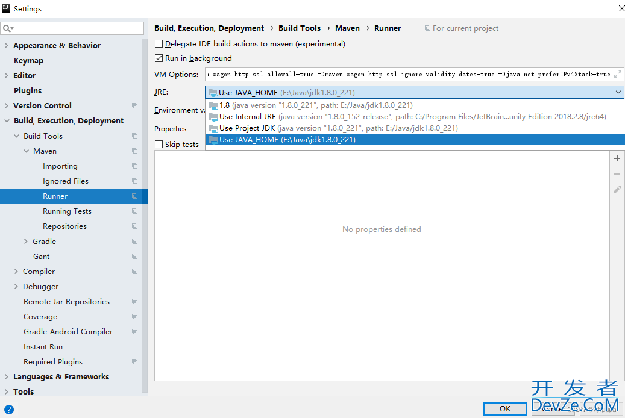Image resolution: width=625 pixels, height=418 pixels.
Task: Expand the Editor settings section
Action: (x=7, y=75)
